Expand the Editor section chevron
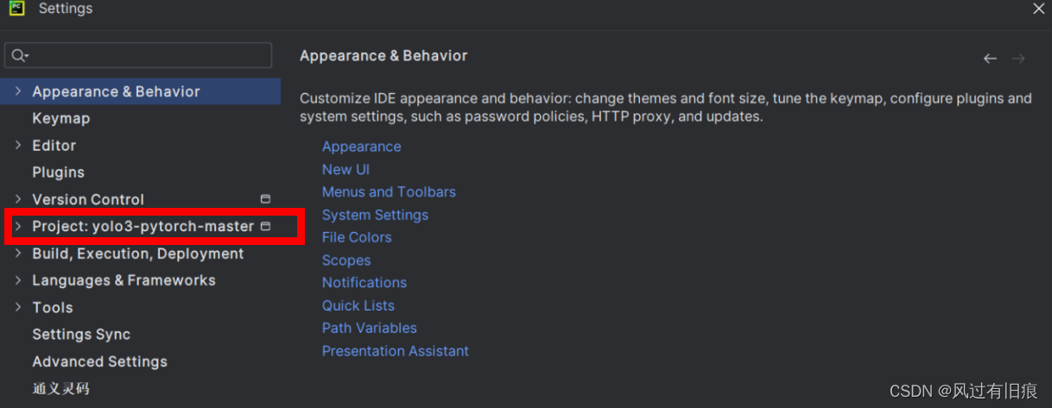The width and height of the screenshot is (1052, 408). [x=18, y=146]
